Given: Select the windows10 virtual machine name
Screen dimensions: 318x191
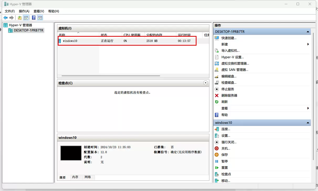Looking at the screenshot, I should tap(70, 41).
